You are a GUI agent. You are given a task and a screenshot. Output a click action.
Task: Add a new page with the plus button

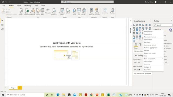click(20, 88)
